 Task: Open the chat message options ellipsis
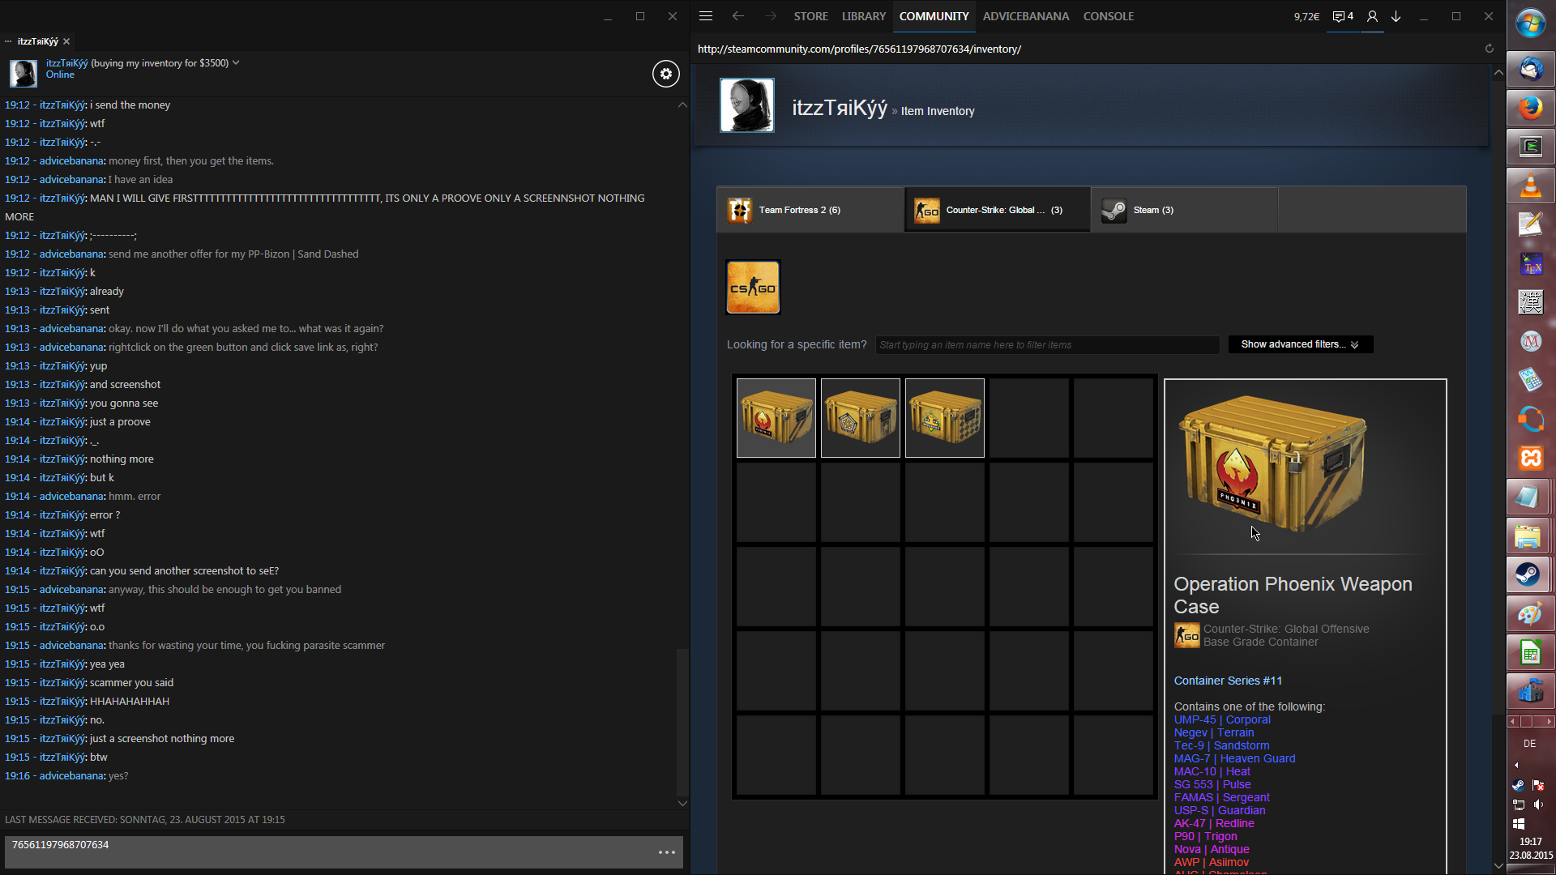pyautogui.click(x=666, y=852)
